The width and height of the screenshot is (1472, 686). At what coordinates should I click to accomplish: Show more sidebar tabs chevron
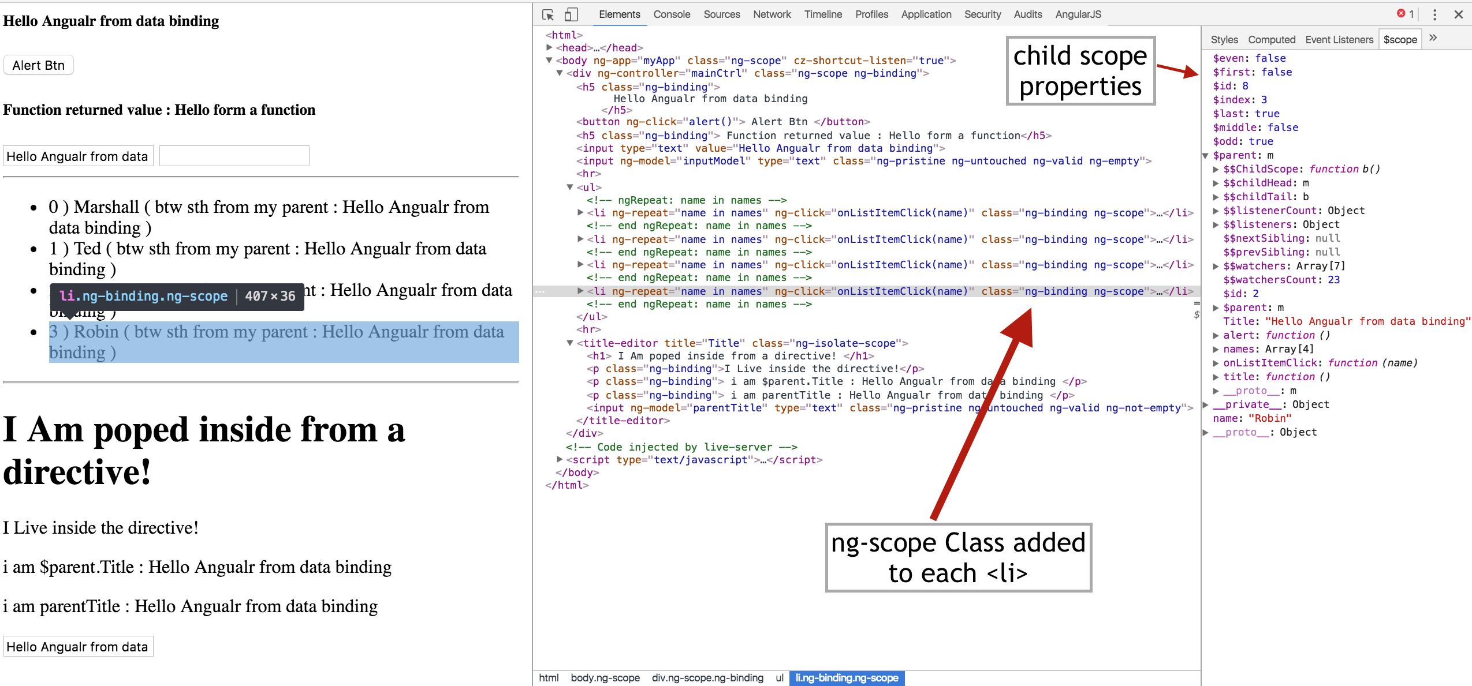1433,38
